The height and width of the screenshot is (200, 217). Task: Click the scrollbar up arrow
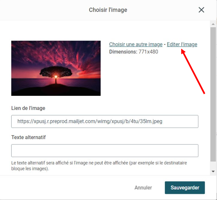point(213,24)
